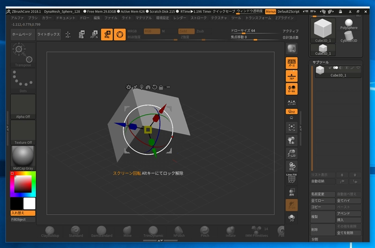Image resolution: width=375 pixels, height=248 pixels.
Task: Click the gizmo home icon
Action: pos(148,87)
